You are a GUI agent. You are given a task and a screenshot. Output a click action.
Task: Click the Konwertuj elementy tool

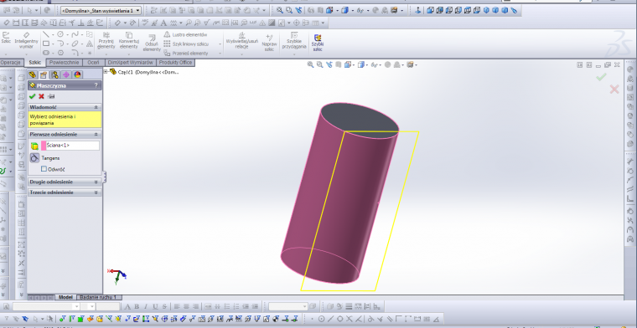tap(129, 41)
